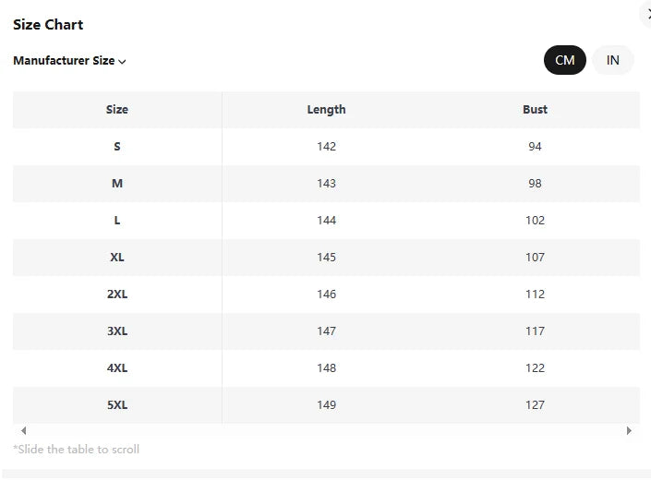
Task: Click the Size Chart title
Action: [x=48, y=25]
